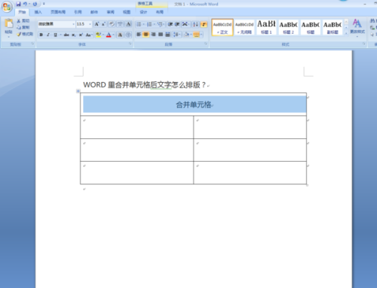The height and width of the screenshot is (288, 377).
Task: Apply strikethrough to text
Action: (x=66, y=35)
